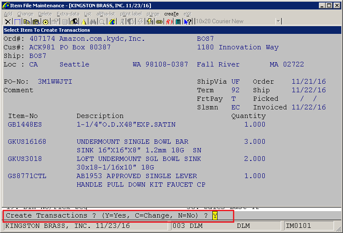Click the What's This help pointer icon

point(188,21)
